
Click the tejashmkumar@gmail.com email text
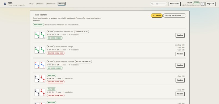[191, 5]
